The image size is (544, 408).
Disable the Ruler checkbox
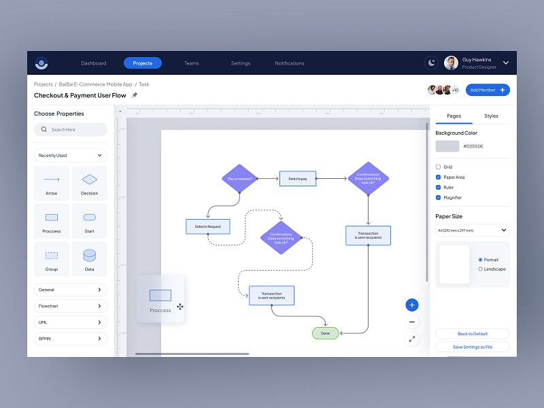click(x=437, y=187)
